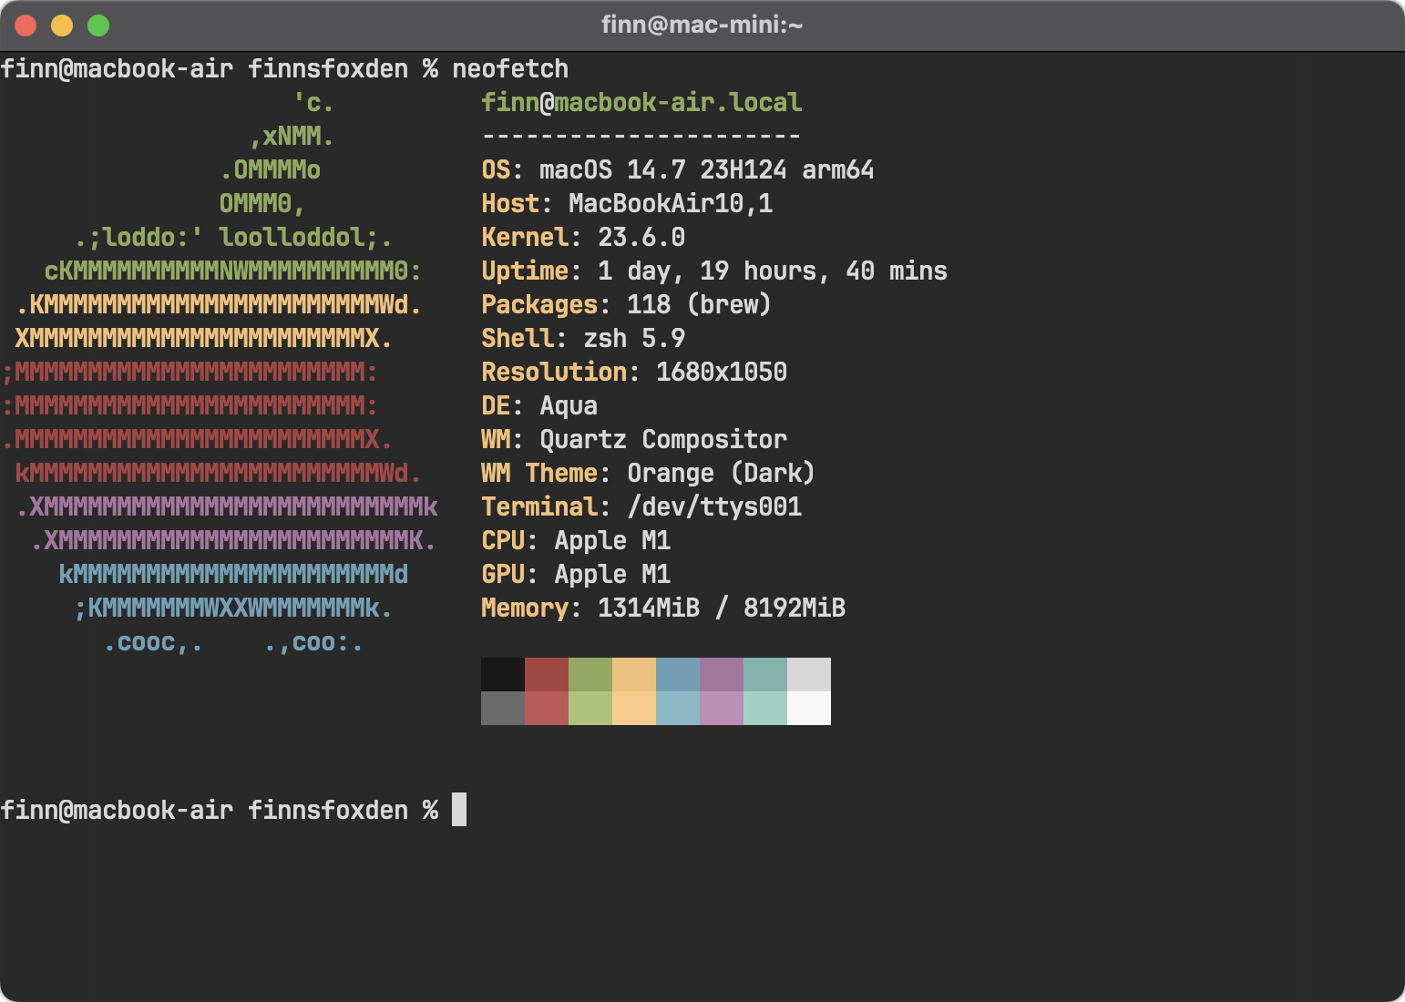Click the Resolution line 1680x1050
1405x1002 pixels.
(x=634, y=372)
